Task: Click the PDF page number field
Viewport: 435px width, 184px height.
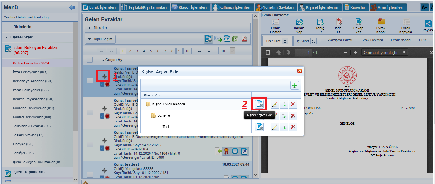Action: pos(303,52)
